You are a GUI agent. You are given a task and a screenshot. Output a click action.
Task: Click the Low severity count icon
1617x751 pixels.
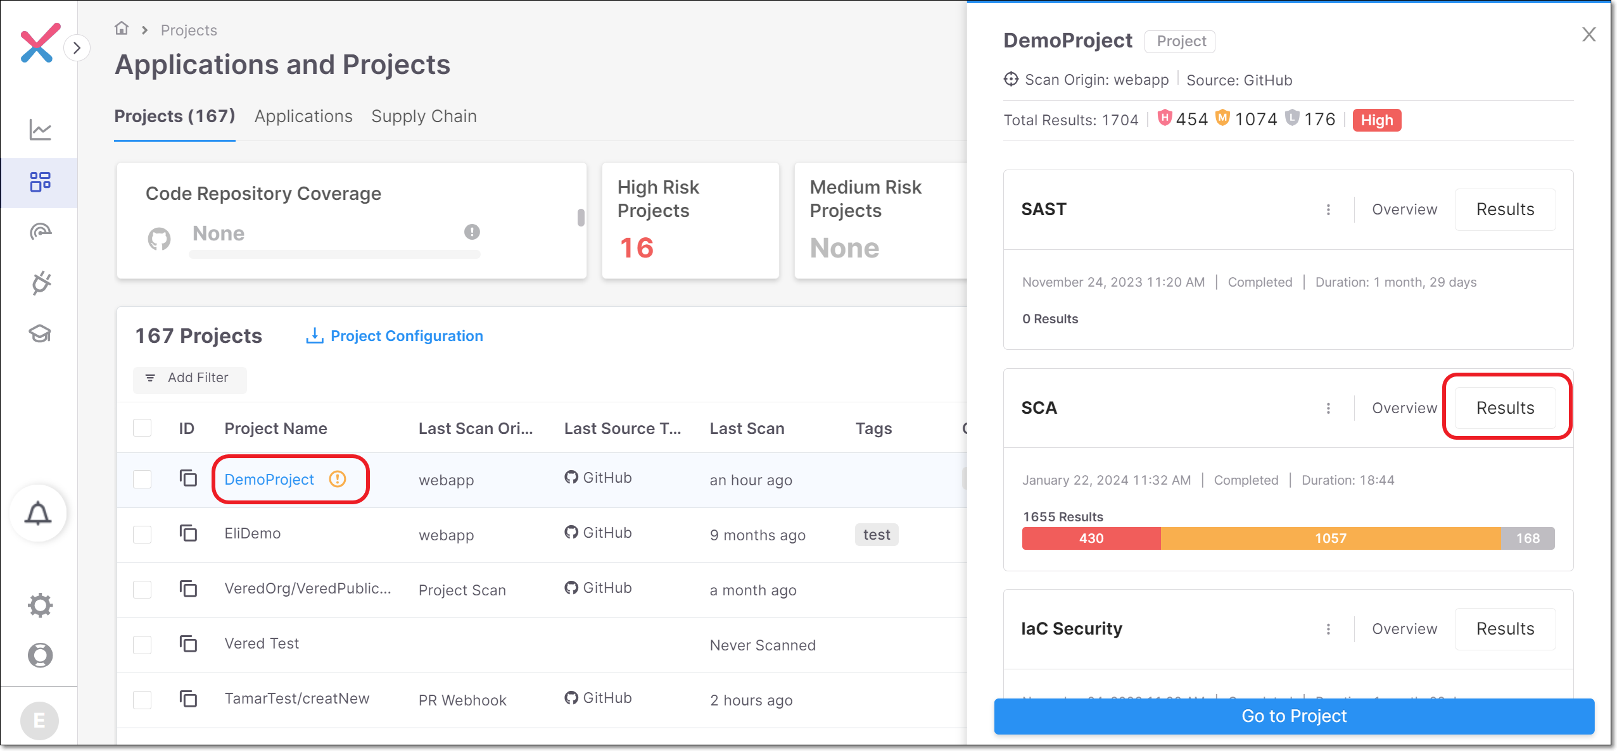tap(1292, 118)
